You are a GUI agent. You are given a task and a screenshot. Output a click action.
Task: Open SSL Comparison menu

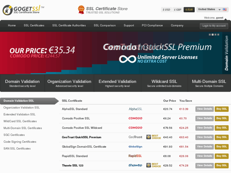[x=105, y=25]
